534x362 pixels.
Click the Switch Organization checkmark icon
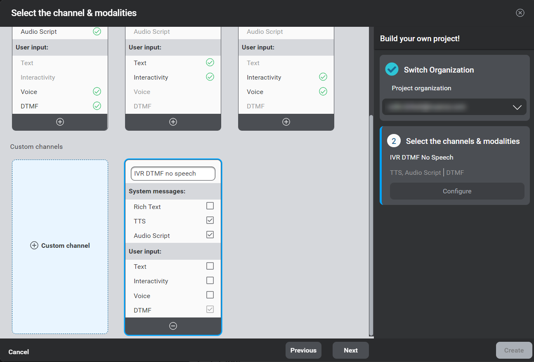392,69
